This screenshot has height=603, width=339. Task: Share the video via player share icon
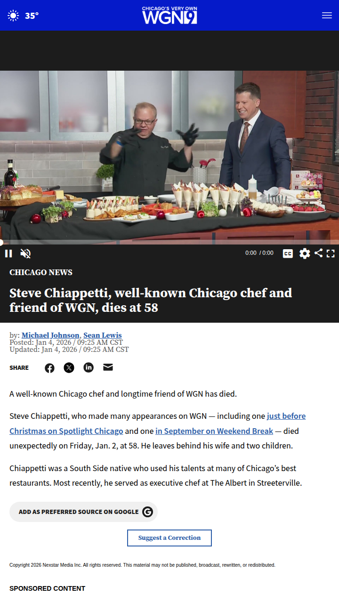click(x=319, y=253)
